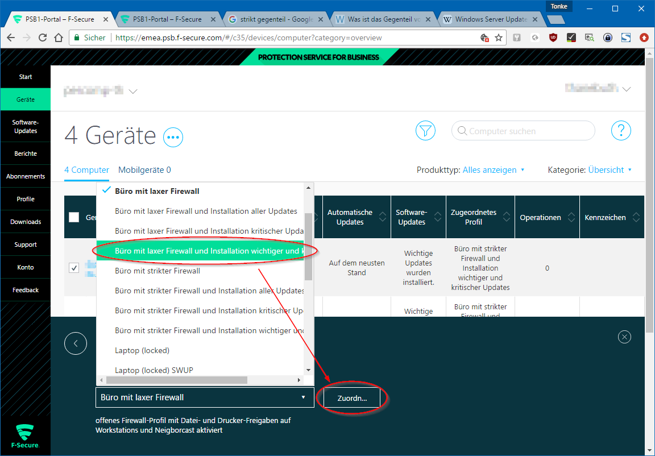Click the profile list scroll-down arrow

point(309,370)
